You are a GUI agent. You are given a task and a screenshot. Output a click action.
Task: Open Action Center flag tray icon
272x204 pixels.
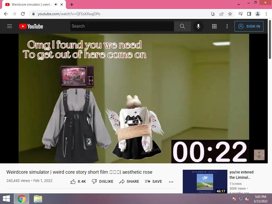tap(234, 199)
